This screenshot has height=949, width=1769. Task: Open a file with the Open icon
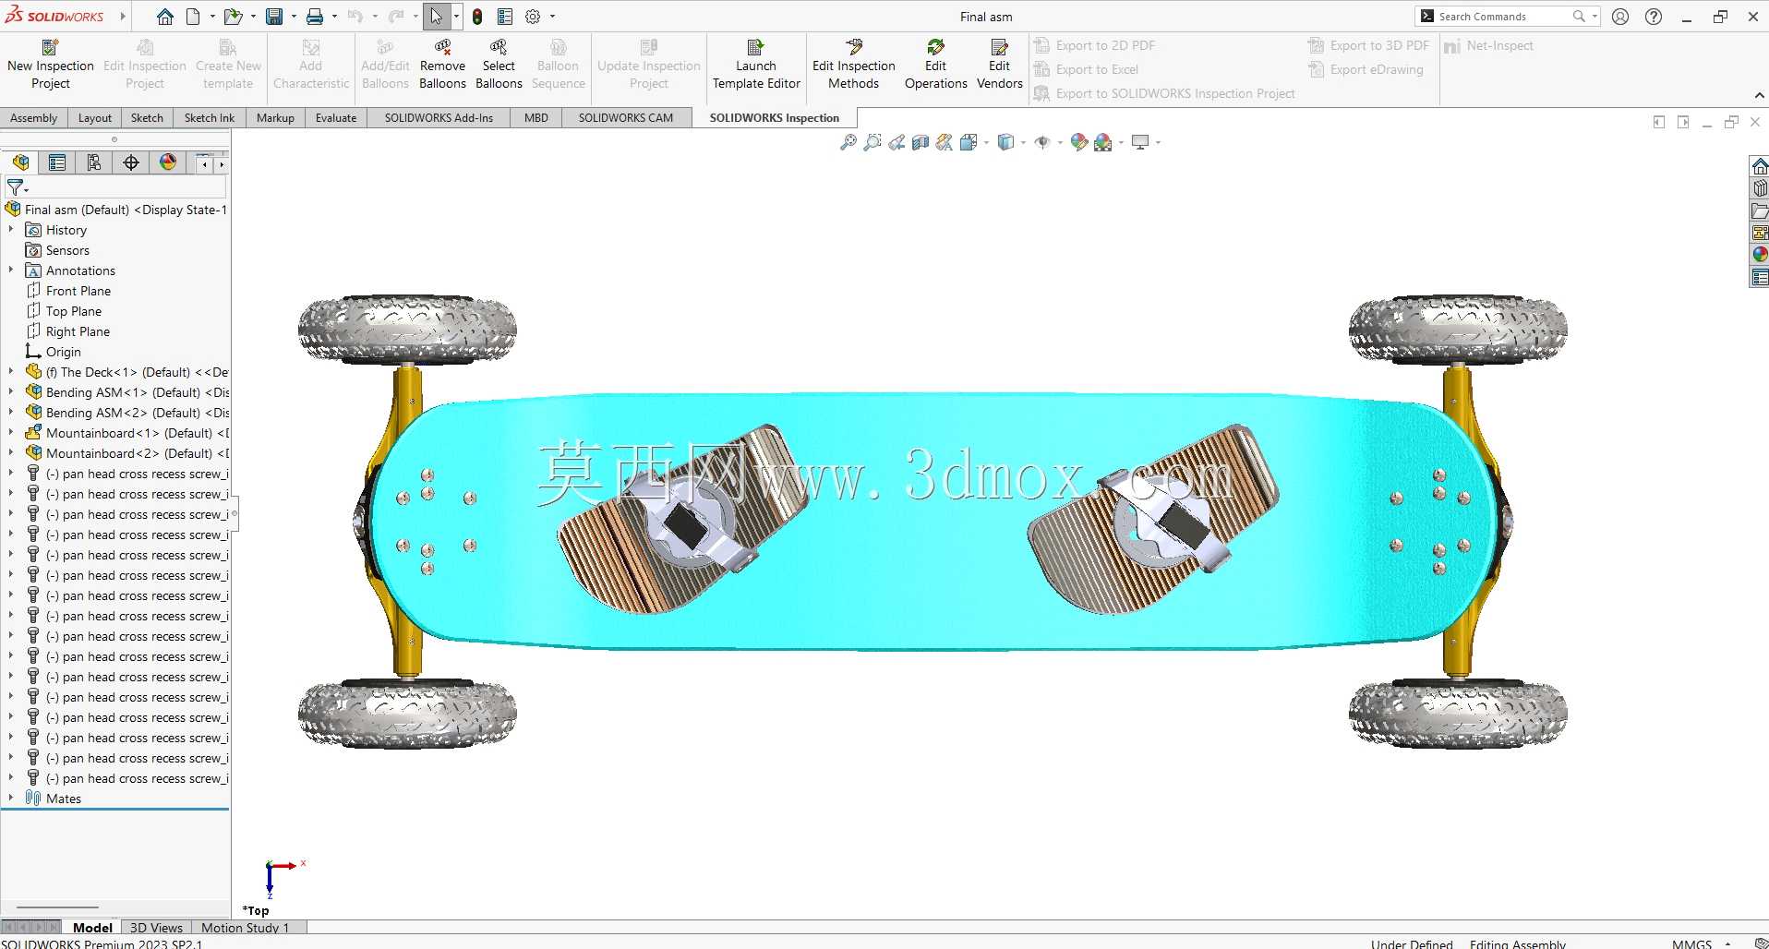click(233, 17)
